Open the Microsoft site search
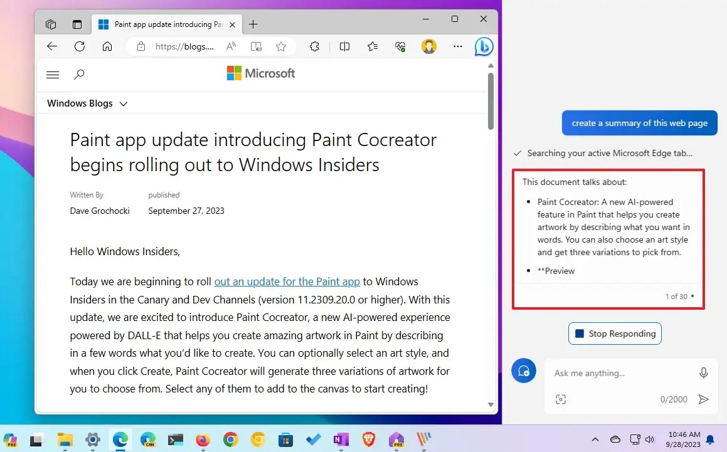The height and width of the screenshot is (452, 727). (x=79, y=74)
